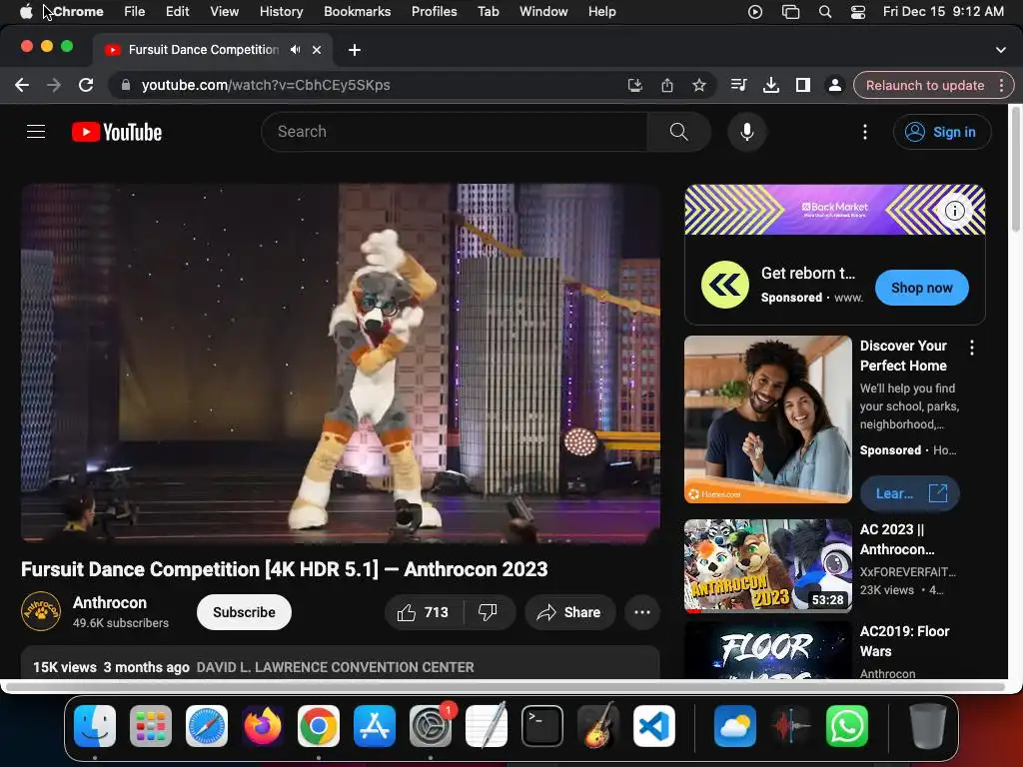The width and height of the screenshot is (1023, 767).
Task: Open Chrome profile icon
Action: point(834,85)
